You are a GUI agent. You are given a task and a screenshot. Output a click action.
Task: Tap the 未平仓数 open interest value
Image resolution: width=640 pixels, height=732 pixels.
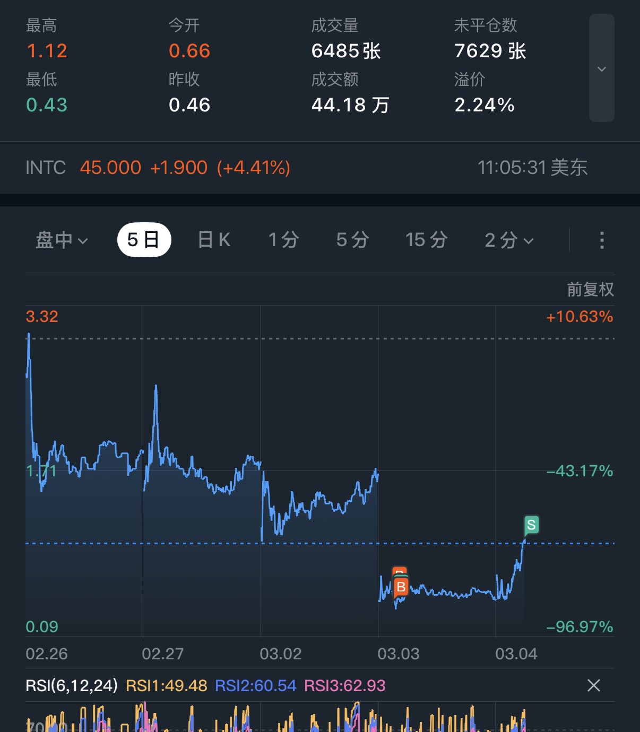point(490,51)
